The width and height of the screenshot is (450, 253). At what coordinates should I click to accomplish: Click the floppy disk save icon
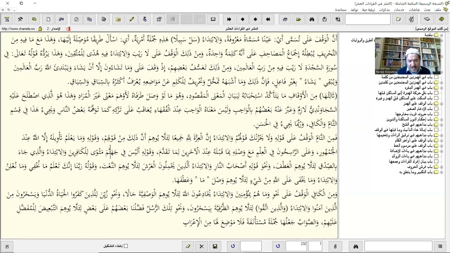pos(215,246)
